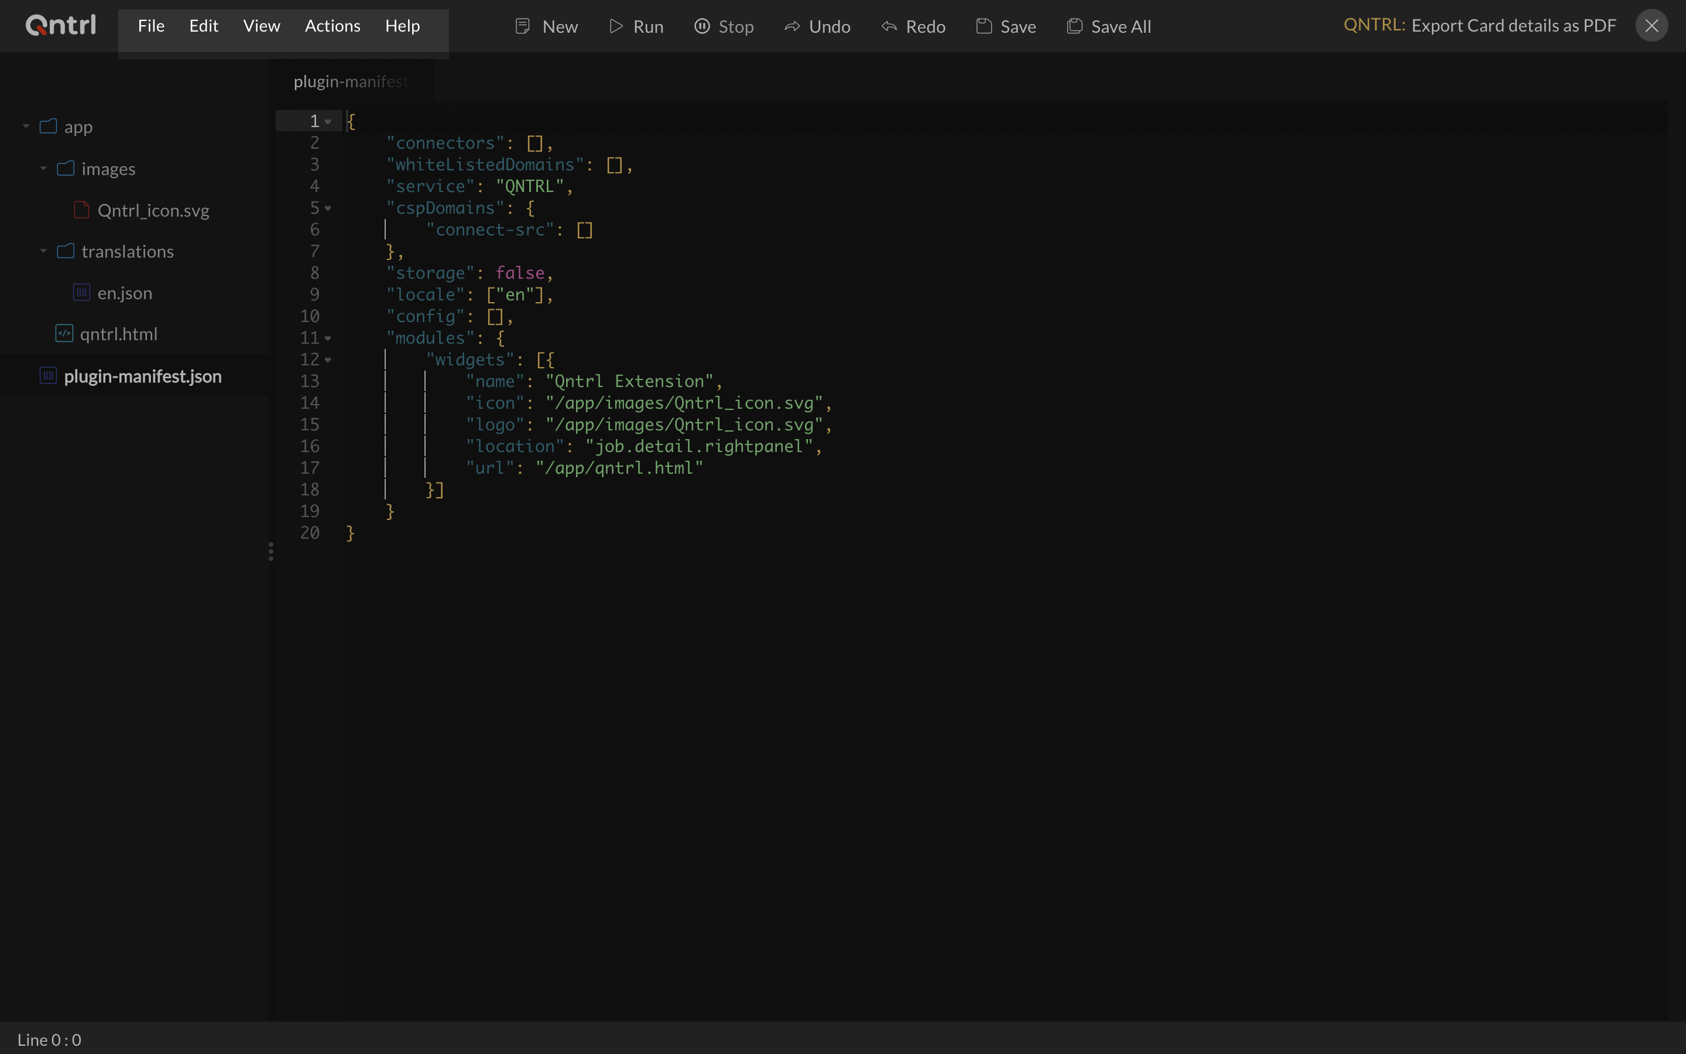Click the New document icon
This screenshot has width=1686, height=1054.
pyautogui.click(x=523, y=26)
